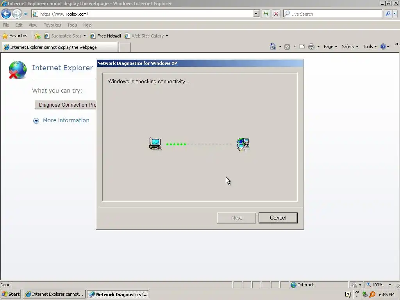Open the View menu

click(33, 25)
